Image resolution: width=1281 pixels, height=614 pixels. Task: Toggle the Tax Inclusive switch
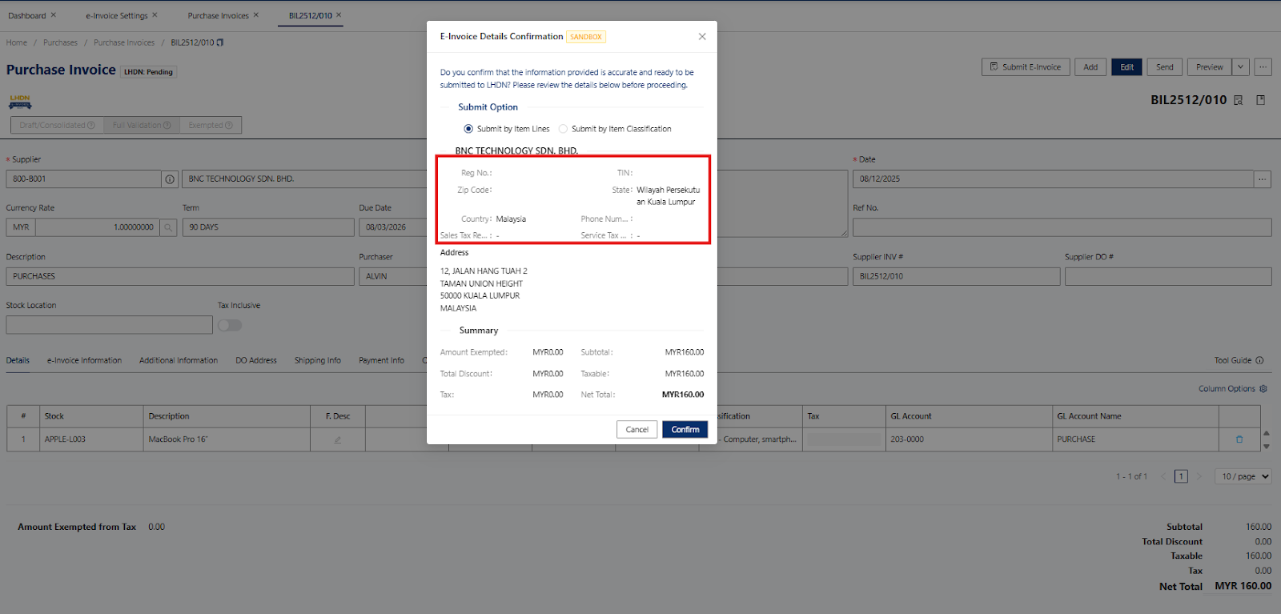pyautogui.click(x=230, y=325)
